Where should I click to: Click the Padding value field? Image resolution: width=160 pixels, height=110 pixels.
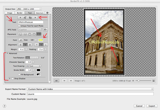tap(40, 49)
